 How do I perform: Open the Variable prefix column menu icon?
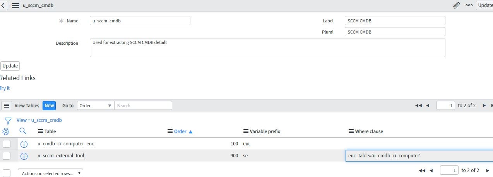[246, 131]
